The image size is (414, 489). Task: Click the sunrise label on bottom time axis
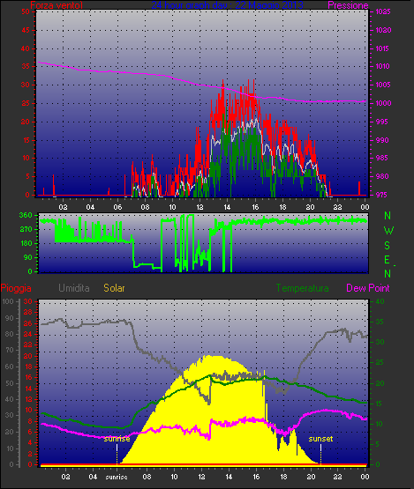point(117,477)
